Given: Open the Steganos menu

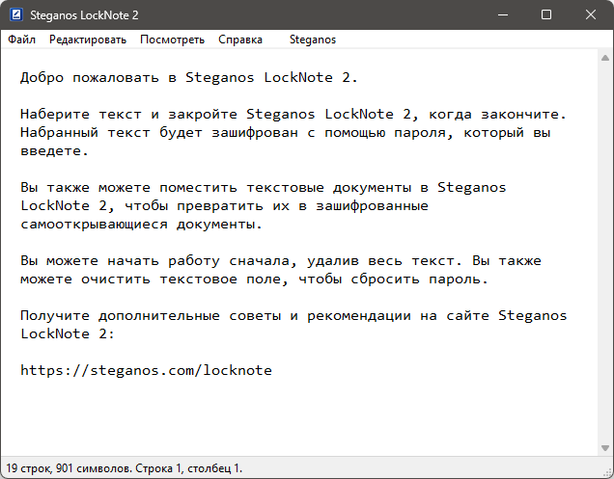Looking at the screenshot, I should (x=313, y=40).
